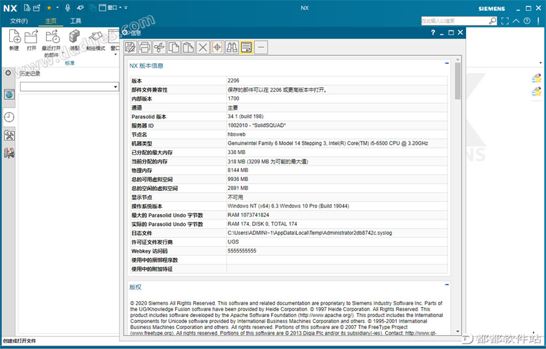This screenshot has width=546, height=349.
Task: Click the resource bar gear options icon
Action: tap(8, 73)
